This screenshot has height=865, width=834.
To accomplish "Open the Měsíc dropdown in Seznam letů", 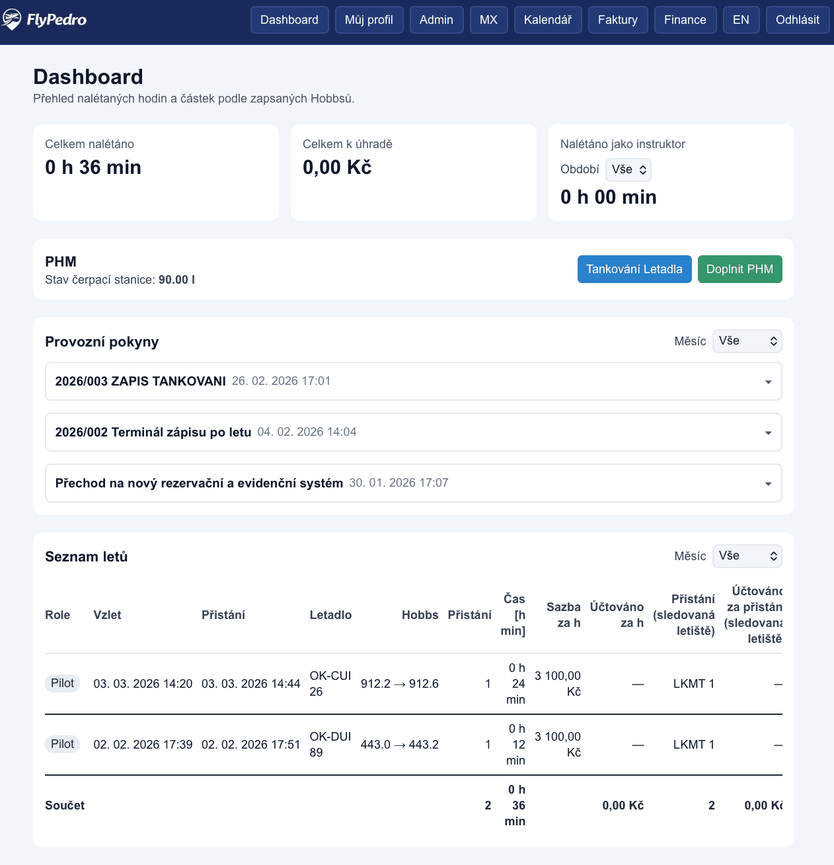I will [746, 556].
